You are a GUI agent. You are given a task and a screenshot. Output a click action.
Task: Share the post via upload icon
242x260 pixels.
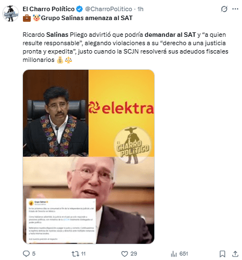pyautogui.click(x=235, y=254)
